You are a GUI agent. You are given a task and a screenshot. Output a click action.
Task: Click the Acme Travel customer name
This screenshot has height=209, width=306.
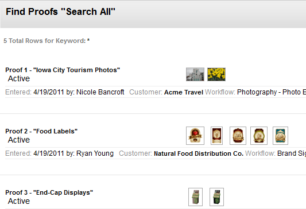pyautogui.click(x=184, y=92)
